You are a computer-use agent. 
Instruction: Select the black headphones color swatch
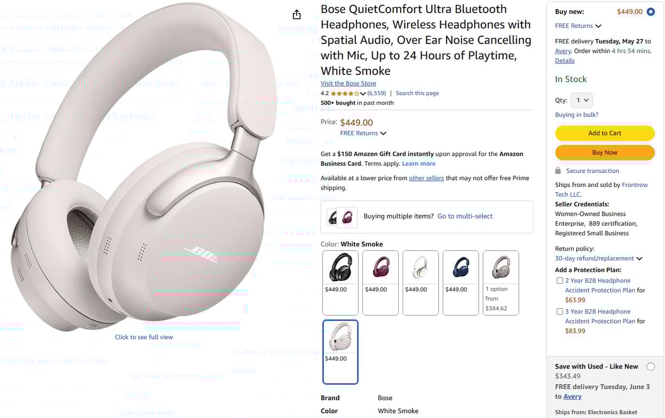pyautogui.click(x=340, y=283)
